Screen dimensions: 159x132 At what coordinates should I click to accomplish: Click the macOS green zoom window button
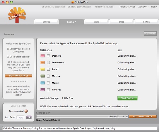[11, 2]
